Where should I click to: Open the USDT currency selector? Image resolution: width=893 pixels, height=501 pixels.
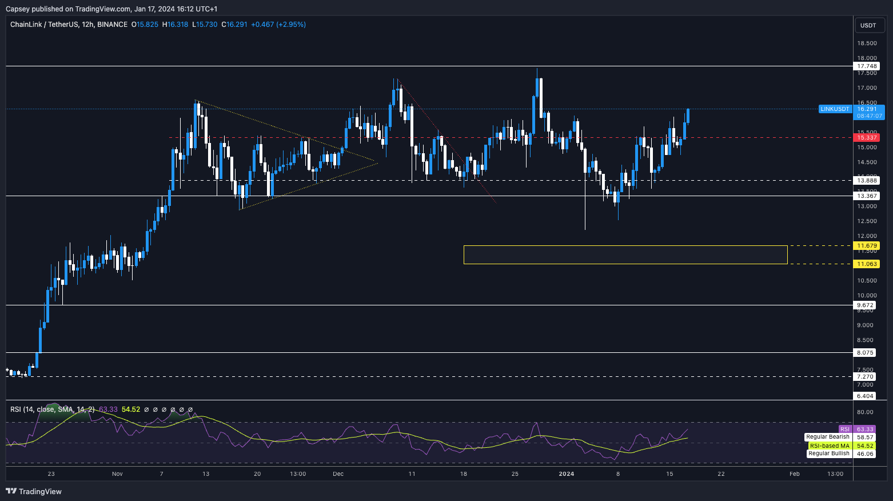pos(868,25)
